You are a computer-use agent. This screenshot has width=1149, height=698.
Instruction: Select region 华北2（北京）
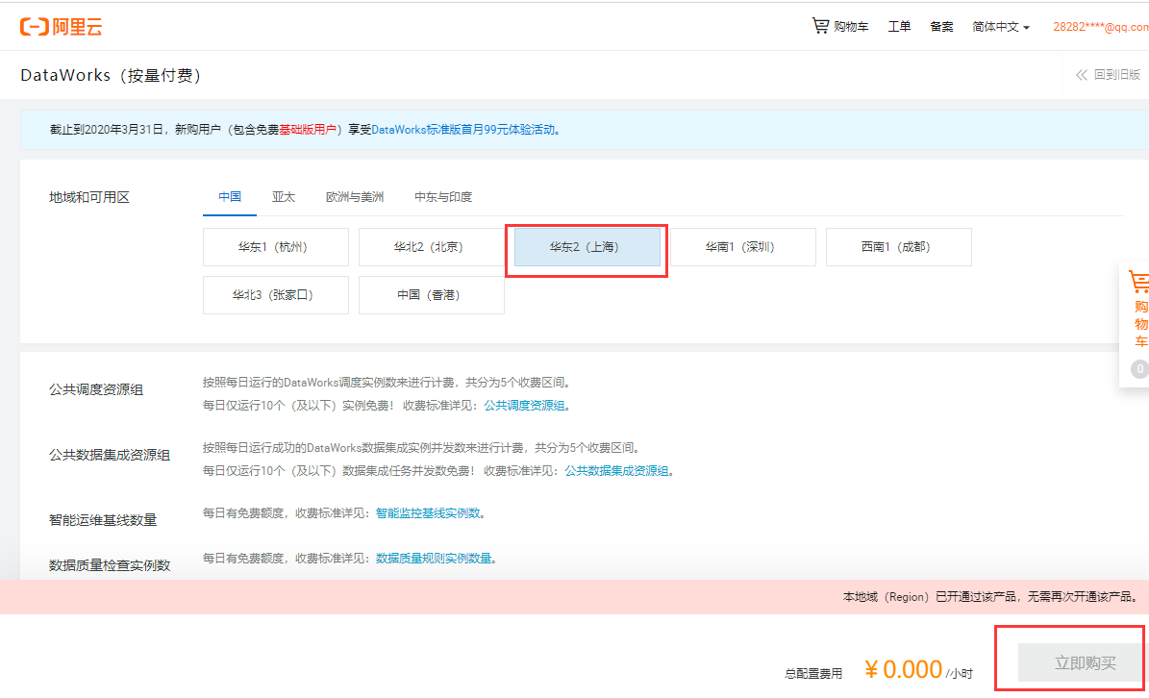pos(432,247)
